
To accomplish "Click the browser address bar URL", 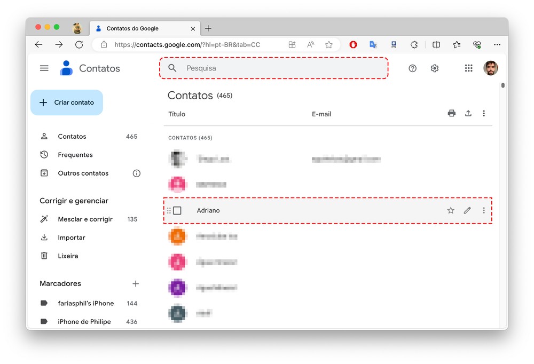I will click(x=187, y=45).
